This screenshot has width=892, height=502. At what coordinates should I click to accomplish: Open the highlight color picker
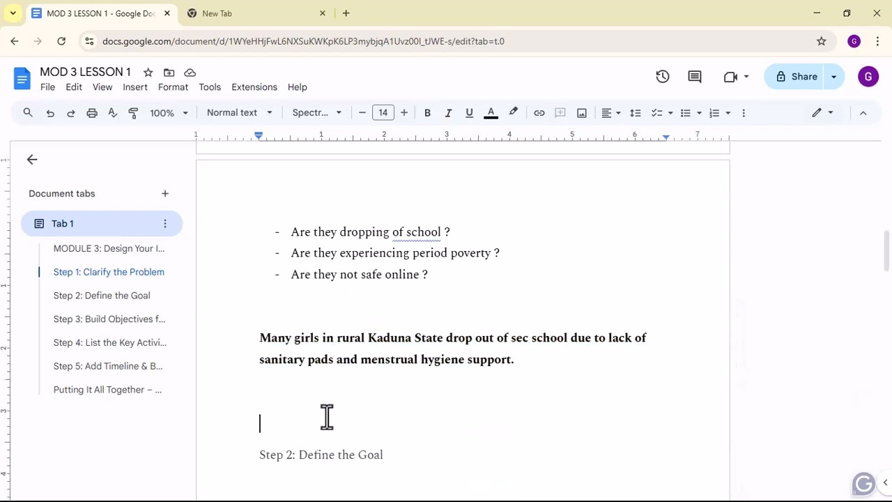(514, 113)
